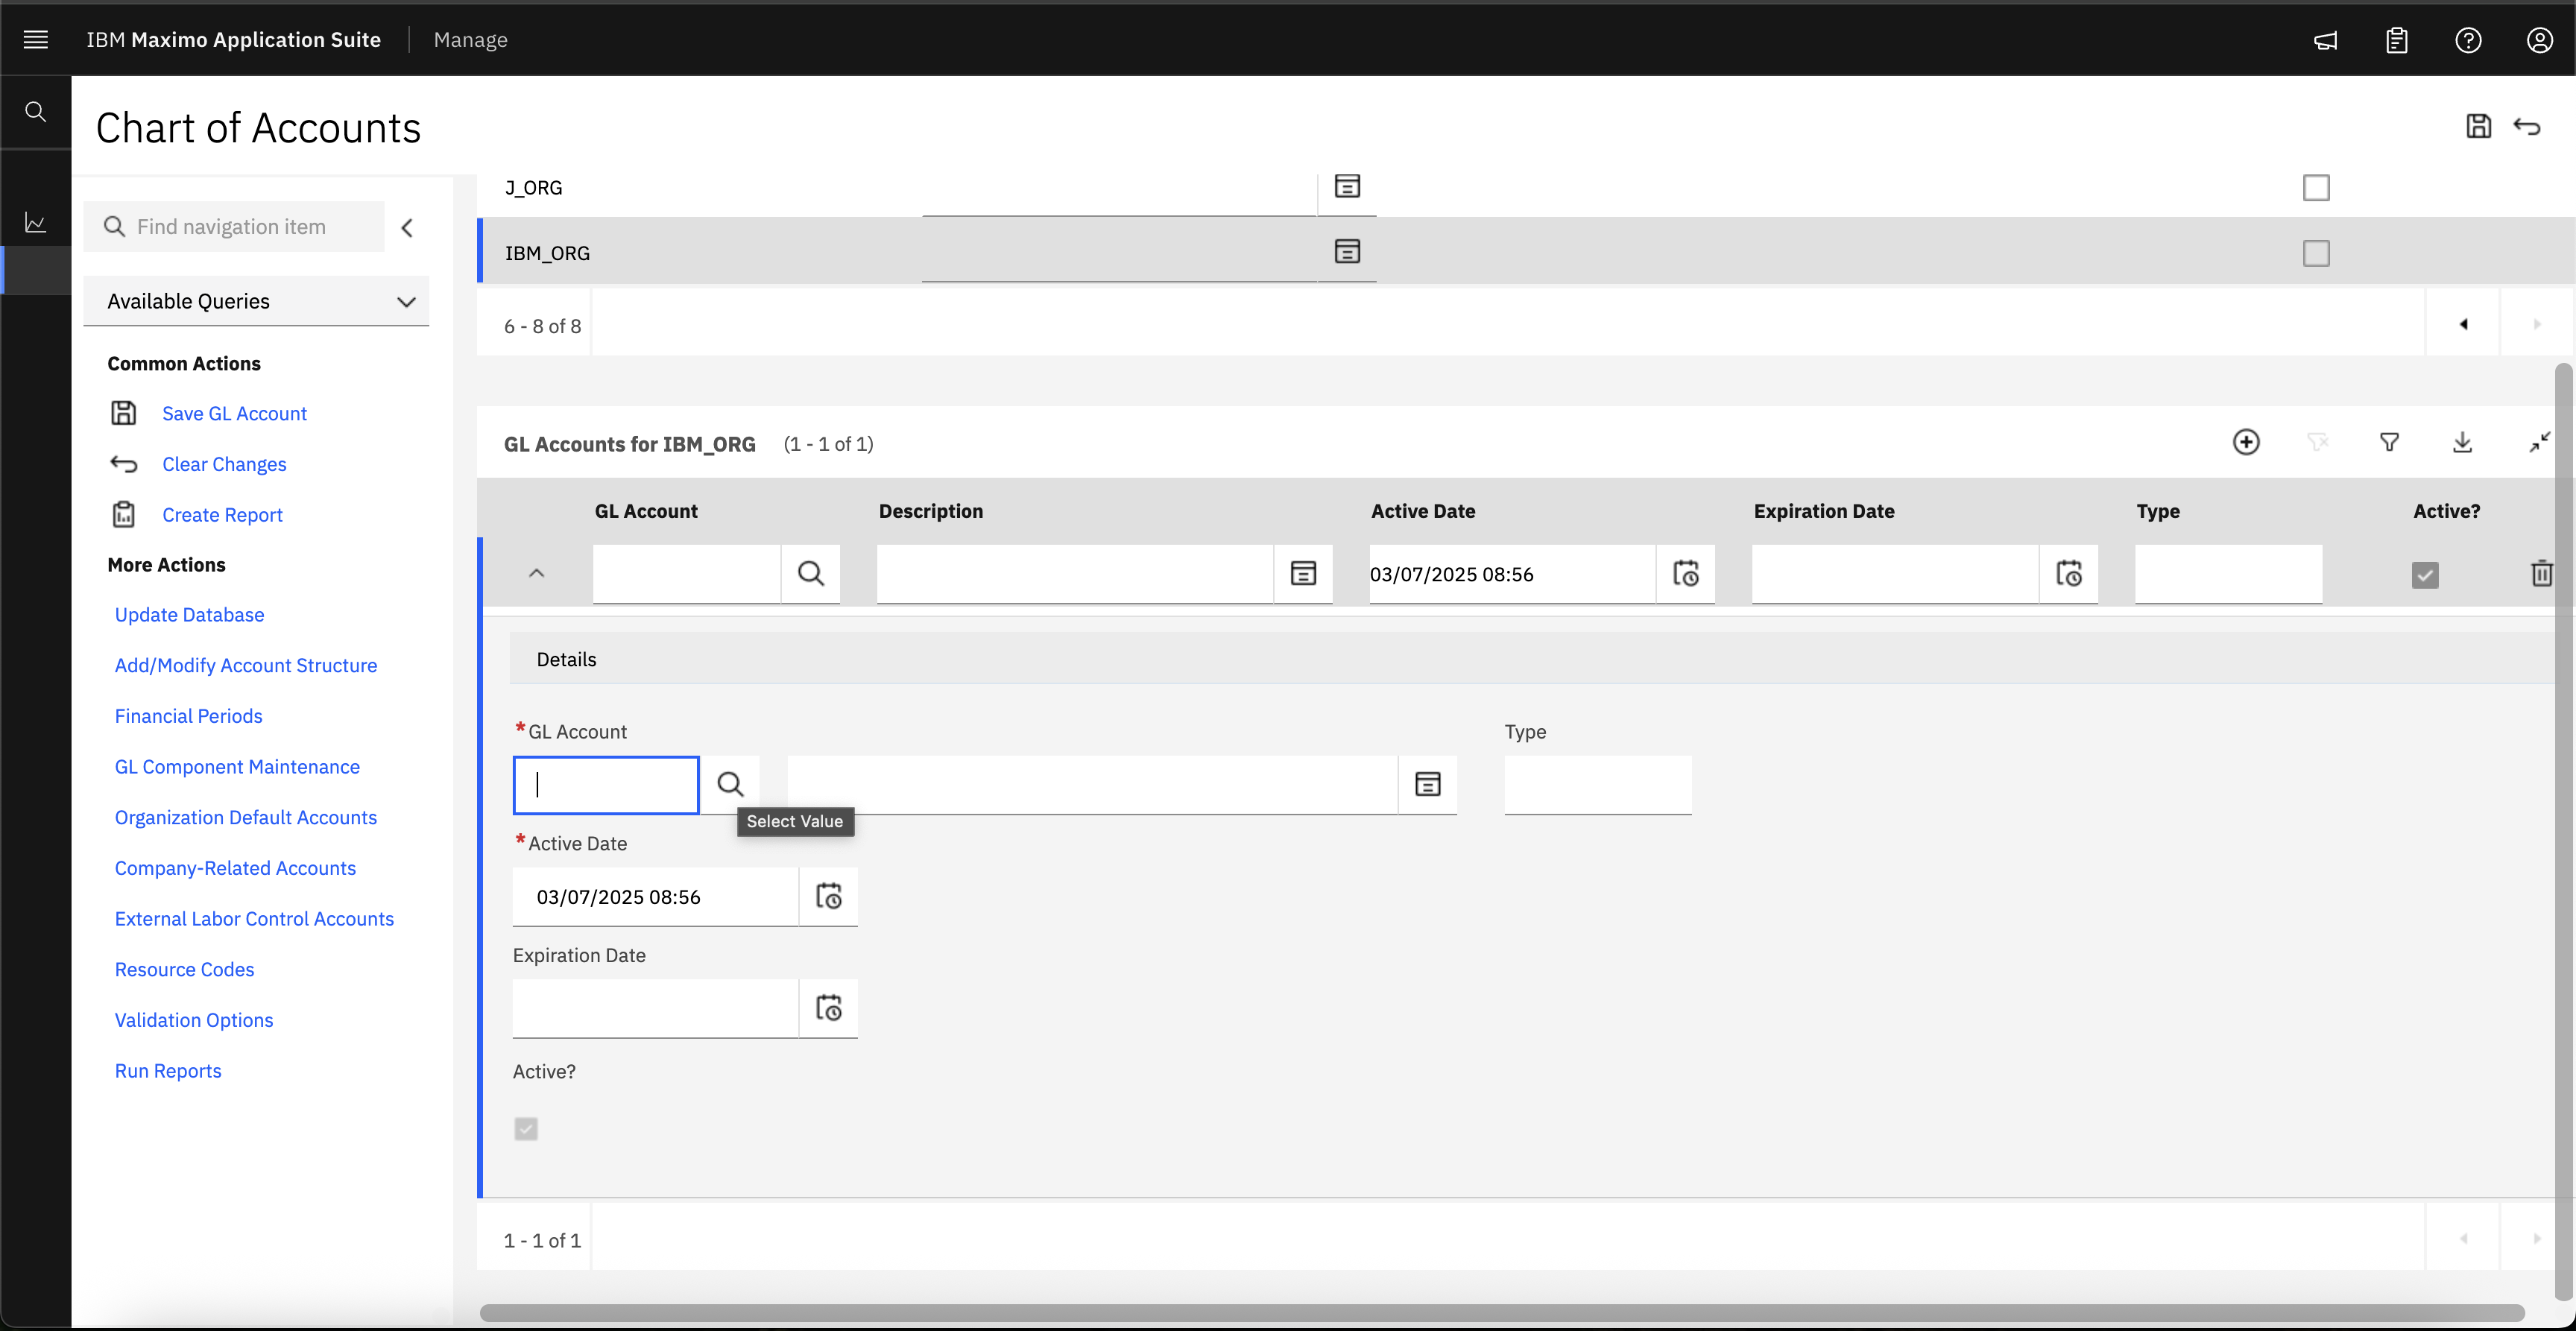Collapse the navigation panel with chevron
Image resolution: width=2576 pixels, height=1331 pixels.
pos(407,228)
